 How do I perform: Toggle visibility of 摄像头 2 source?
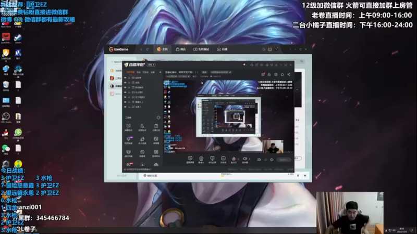coord(125,102)
